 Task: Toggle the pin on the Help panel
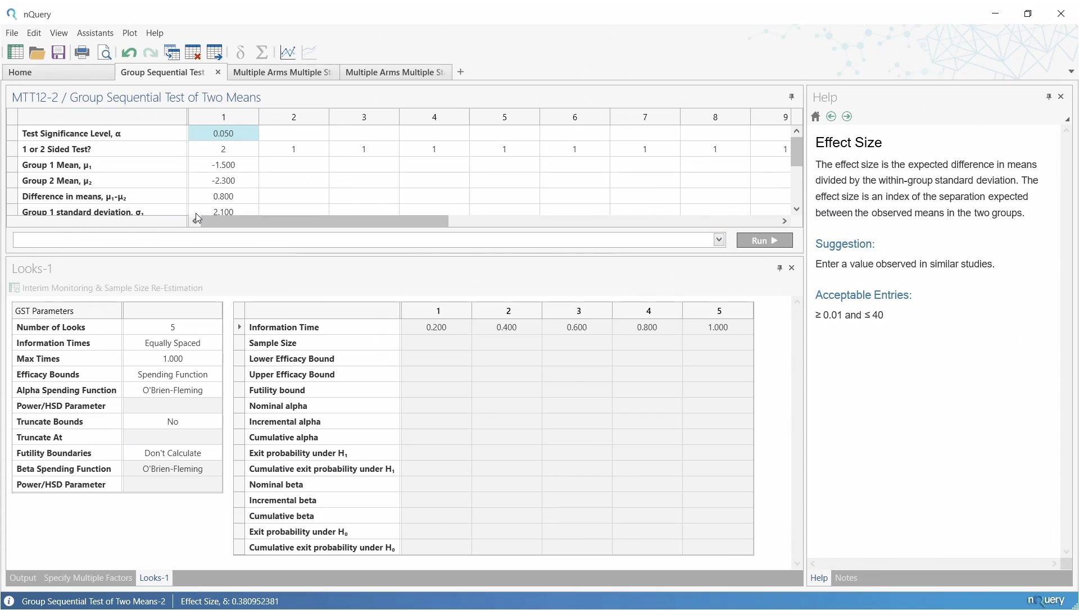(x=1049, y=97)
